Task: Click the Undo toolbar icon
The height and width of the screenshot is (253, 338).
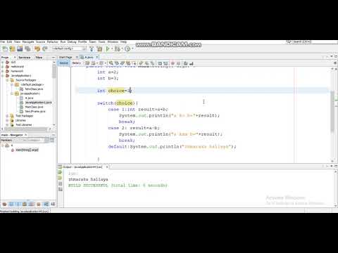Action: point(37,48)
